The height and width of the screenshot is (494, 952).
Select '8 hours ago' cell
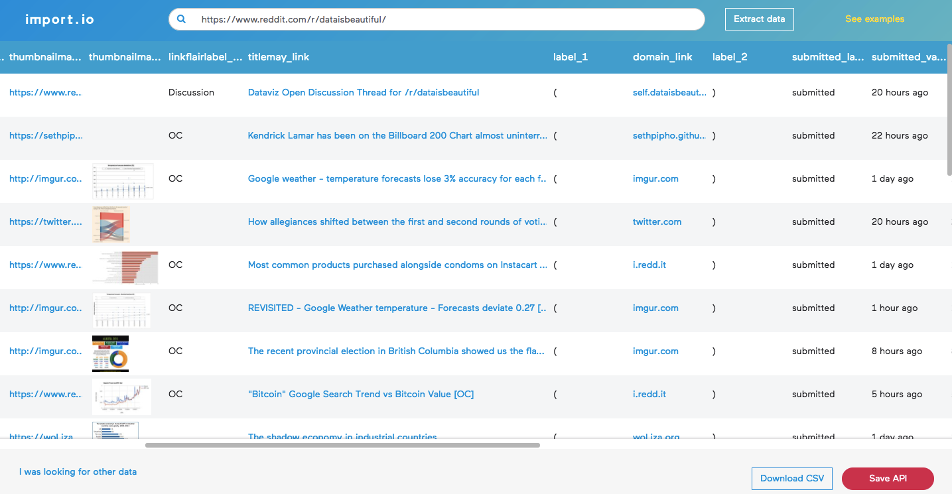(x=897, y=351)
